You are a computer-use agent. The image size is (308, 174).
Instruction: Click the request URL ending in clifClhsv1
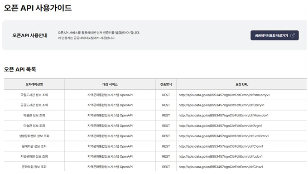coord(221,167)
